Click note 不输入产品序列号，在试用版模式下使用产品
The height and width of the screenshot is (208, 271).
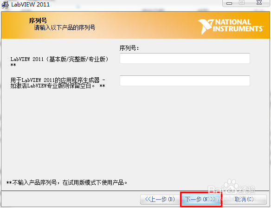pyautogui.click(x=67, y=182)
